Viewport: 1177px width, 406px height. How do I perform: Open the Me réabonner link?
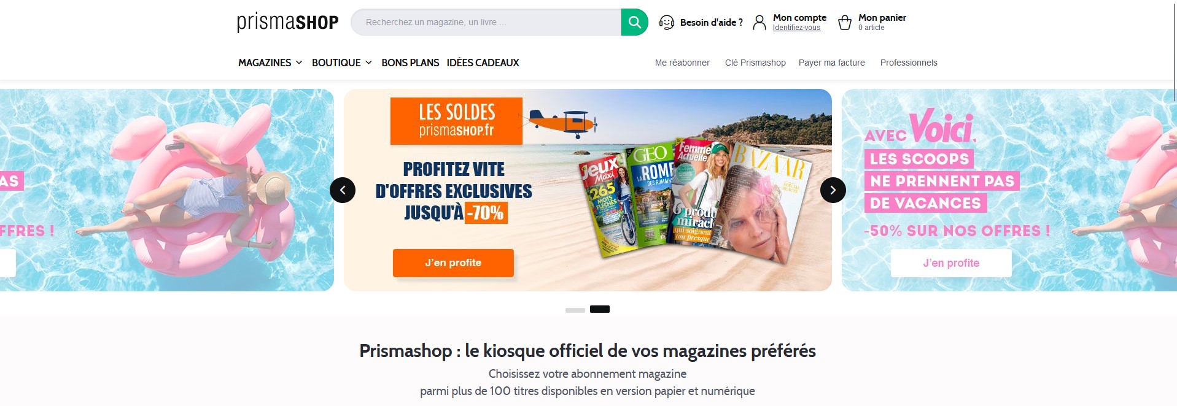coord(682,63)
